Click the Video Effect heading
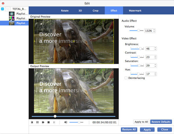This screenshot has width=174, height=134. [x=129, y=38]
